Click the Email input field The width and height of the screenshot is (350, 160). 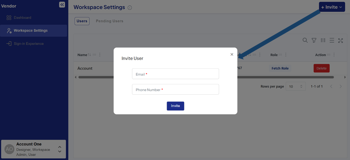pyautogui.click(x=175, y=74)
